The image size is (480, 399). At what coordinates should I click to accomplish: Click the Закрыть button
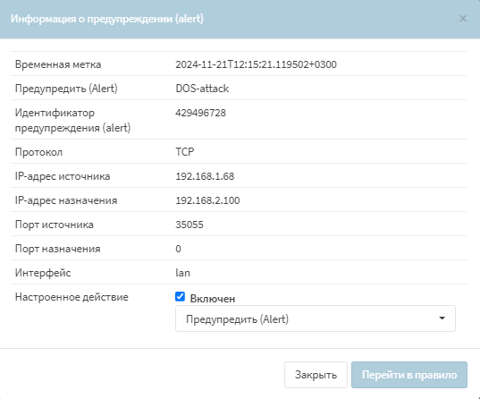point(316,375)
